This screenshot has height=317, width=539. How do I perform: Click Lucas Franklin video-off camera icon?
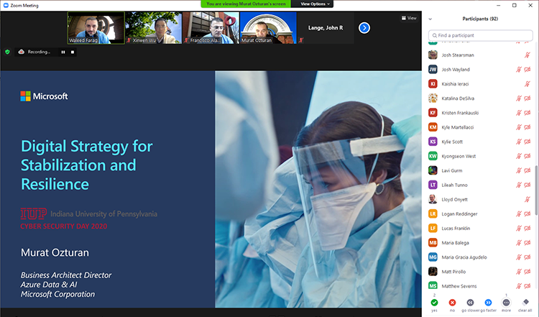pyautogui.click(x=528, y=229)
